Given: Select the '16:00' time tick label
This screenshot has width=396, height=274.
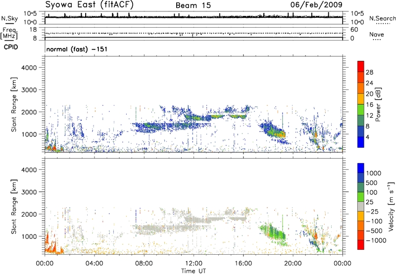Looking at the screenshot, I should (243, 264).
